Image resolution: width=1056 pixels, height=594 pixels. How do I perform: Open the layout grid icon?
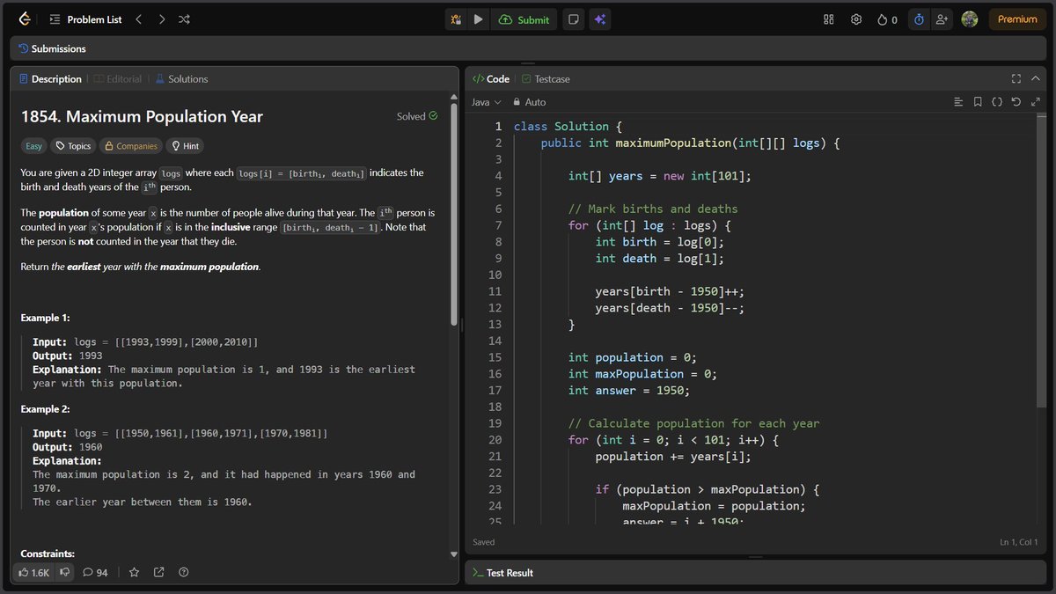[x=828, y=19]
